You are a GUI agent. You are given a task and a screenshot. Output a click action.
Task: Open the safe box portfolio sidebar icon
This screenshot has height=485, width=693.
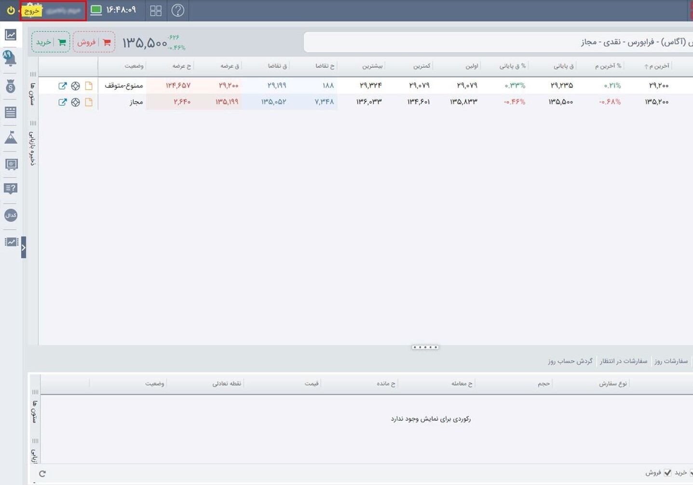(11, 164)
